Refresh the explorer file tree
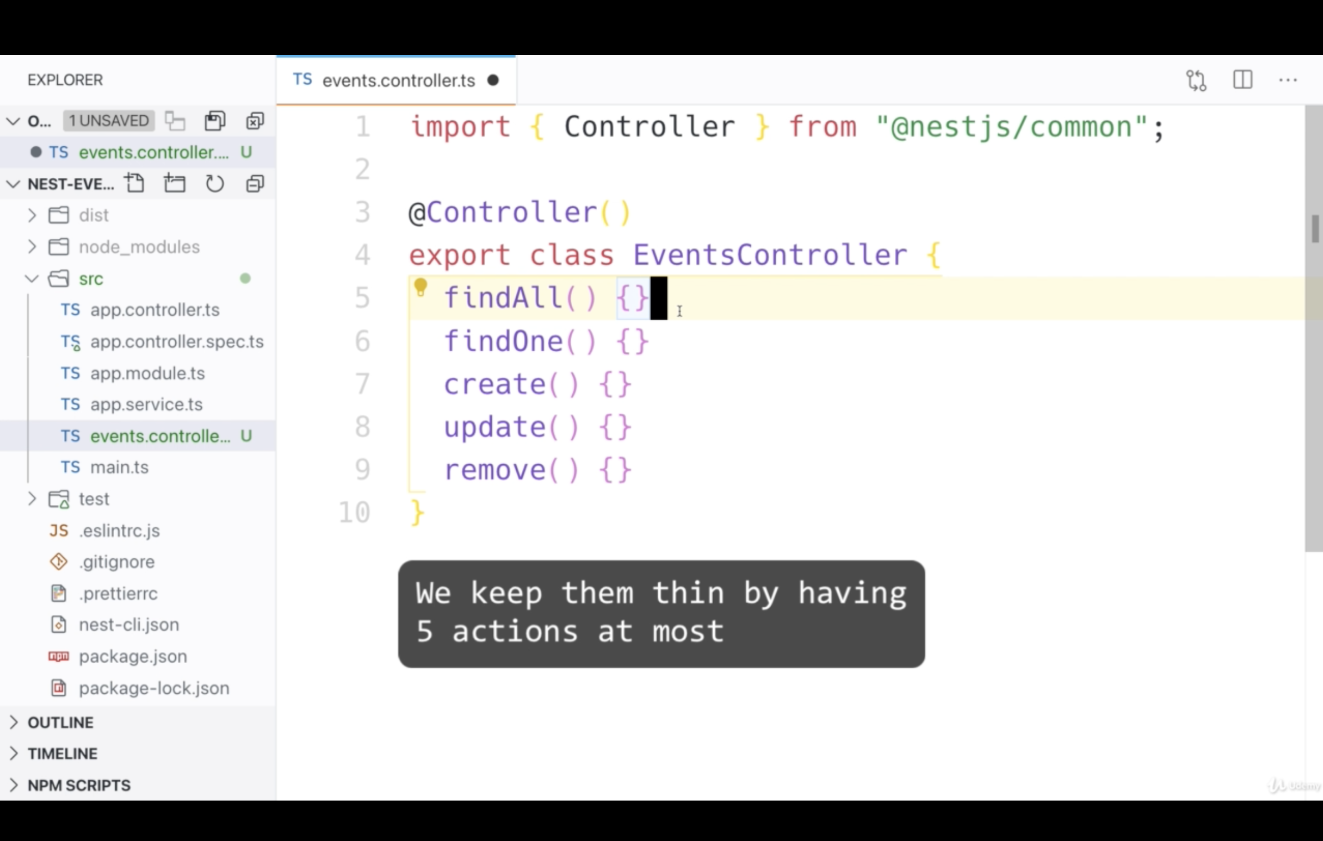The width and height of the screenshot is (1323, 841). point(215,183)
